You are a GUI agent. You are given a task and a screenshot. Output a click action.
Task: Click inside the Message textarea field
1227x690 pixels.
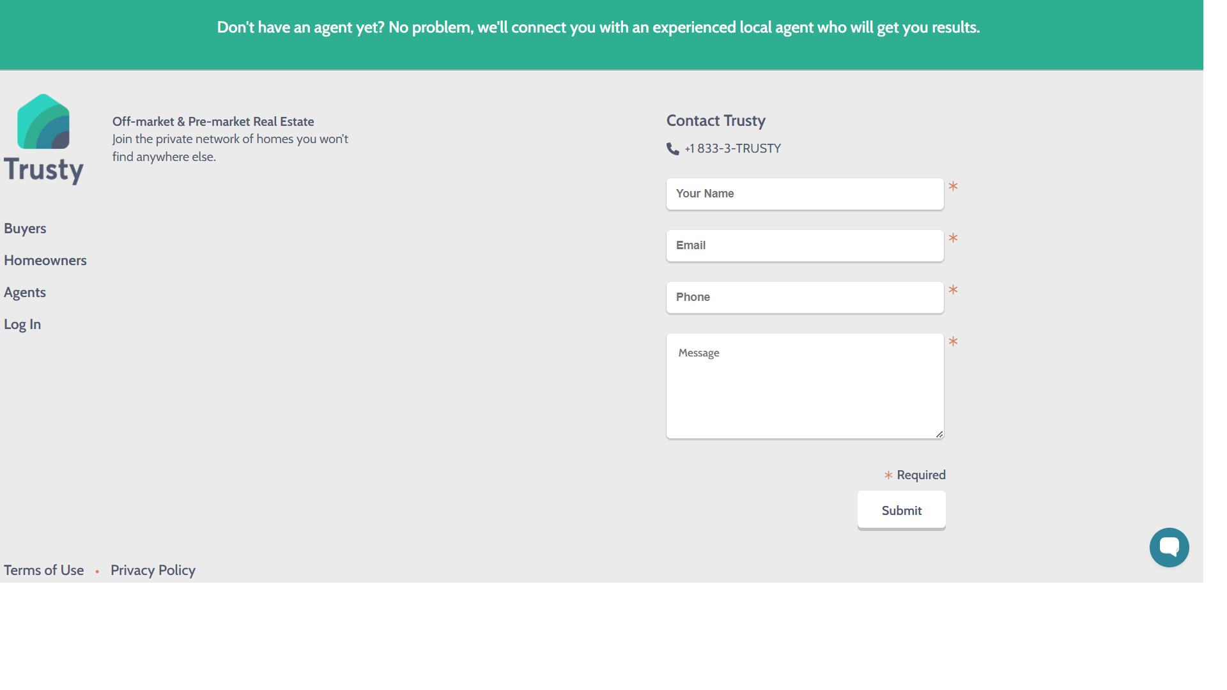point(803,385)
